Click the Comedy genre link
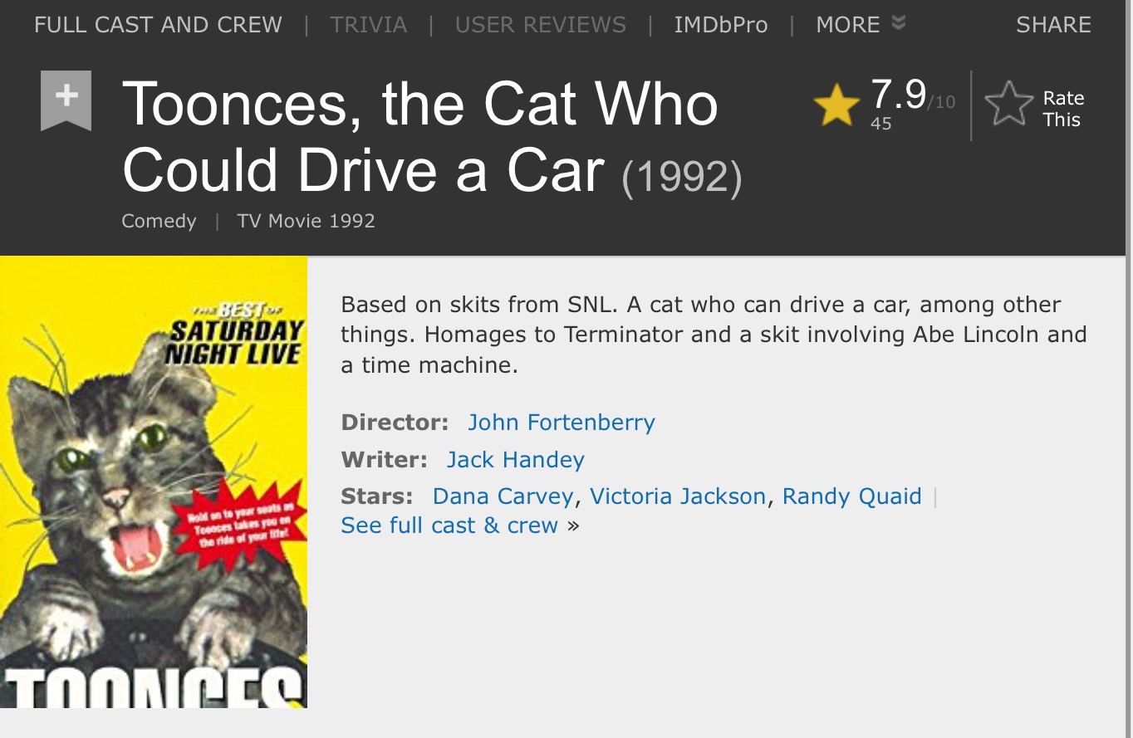 pos(159,221)
